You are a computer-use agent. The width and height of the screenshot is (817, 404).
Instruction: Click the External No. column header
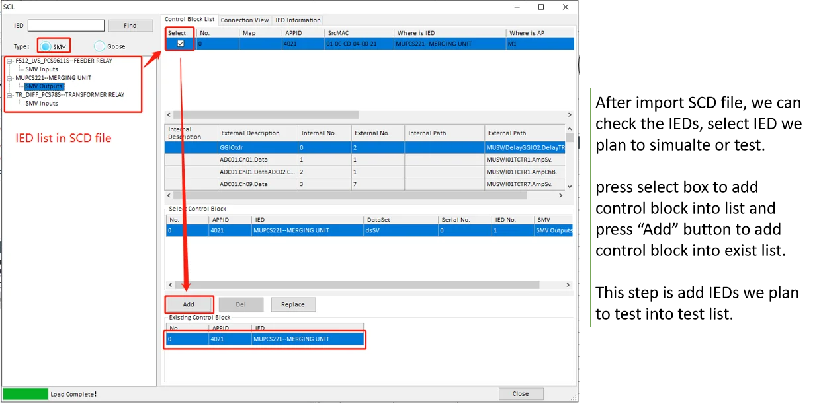tap(377, 133)
